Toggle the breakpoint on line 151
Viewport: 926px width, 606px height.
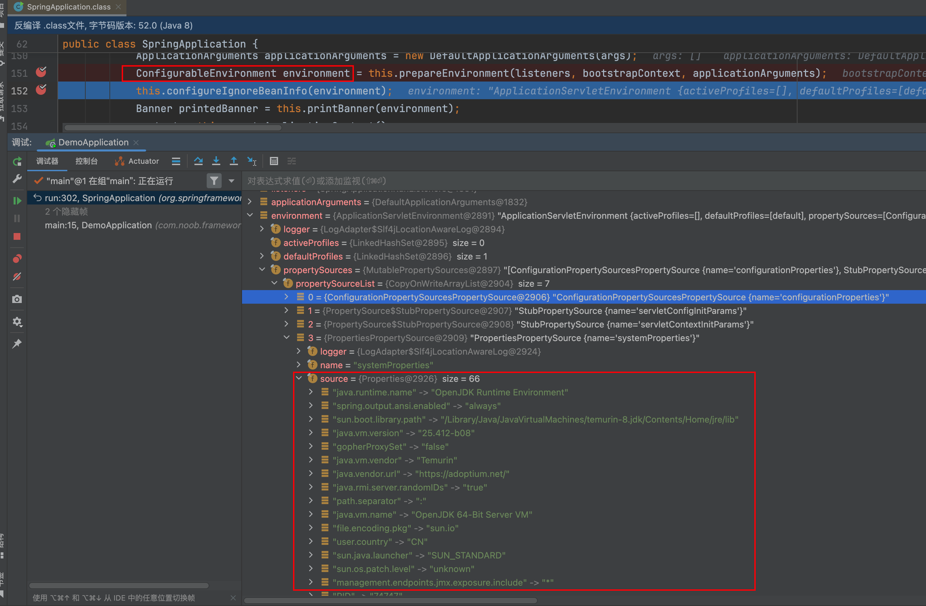point(41,73)
